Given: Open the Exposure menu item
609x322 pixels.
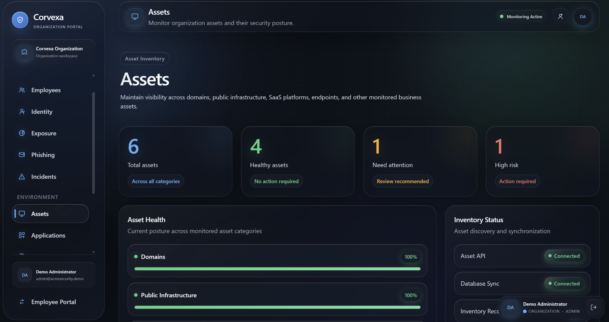Looking at the screenshot, I should point(51,133).
